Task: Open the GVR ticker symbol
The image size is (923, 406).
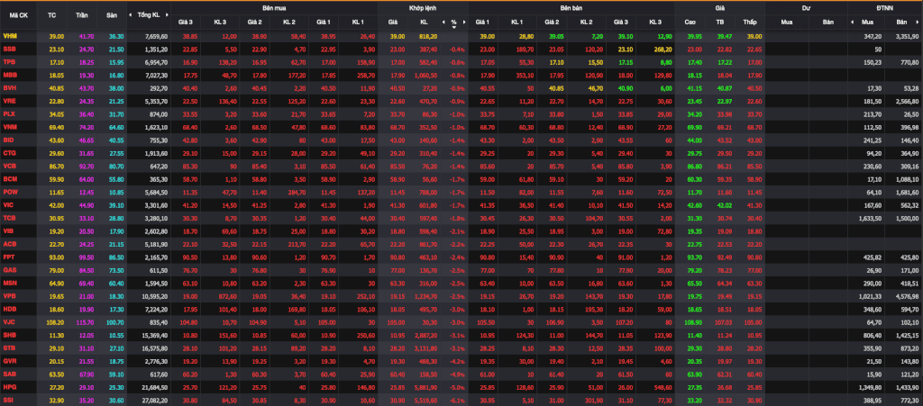Action: click(9, 360)
